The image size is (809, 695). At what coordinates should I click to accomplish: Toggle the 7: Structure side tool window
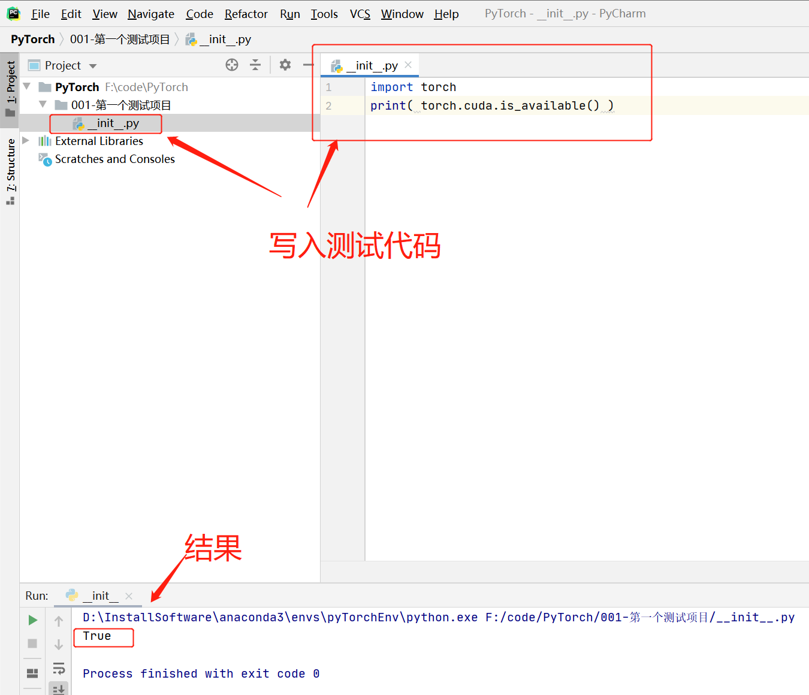coord(10,171)
